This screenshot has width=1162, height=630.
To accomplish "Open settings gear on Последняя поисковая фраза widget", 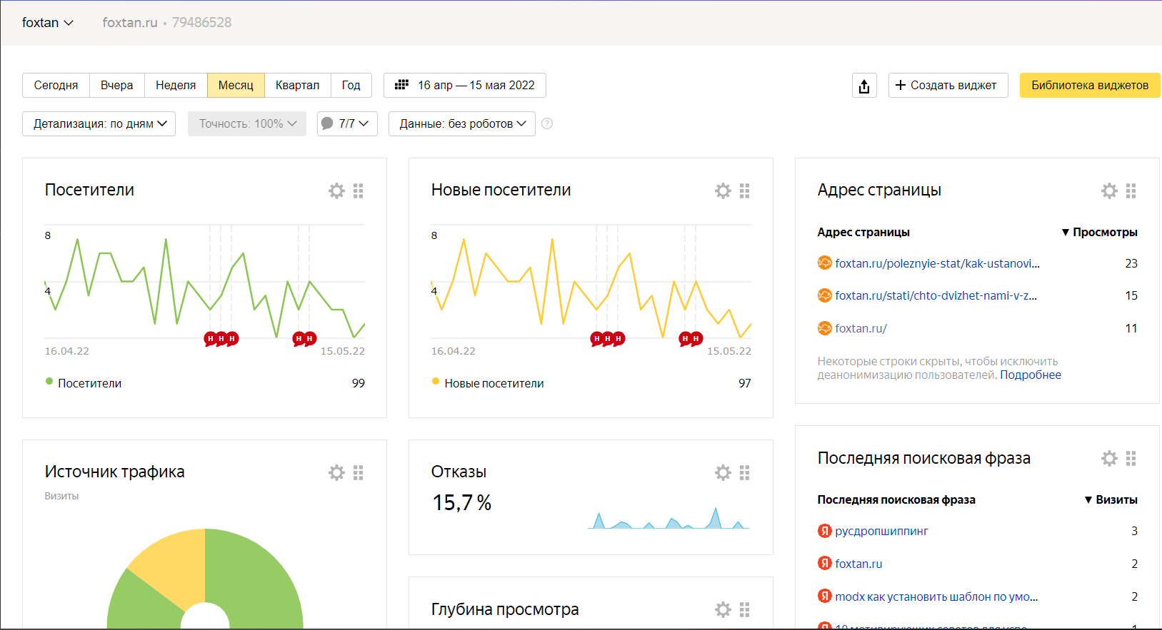I will 1109,458.
